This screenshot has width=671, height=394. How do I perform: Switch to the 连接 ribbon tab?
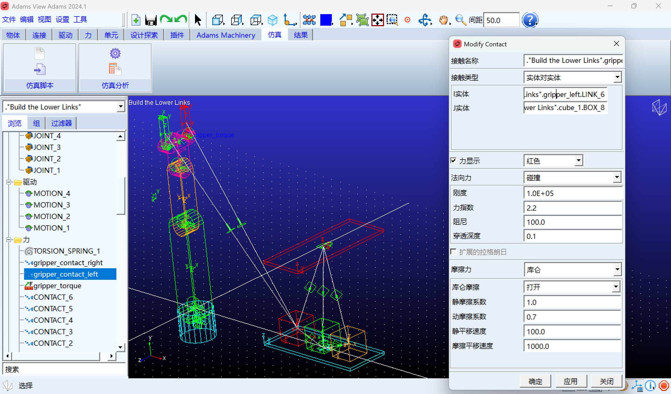(x=39, y=35)
